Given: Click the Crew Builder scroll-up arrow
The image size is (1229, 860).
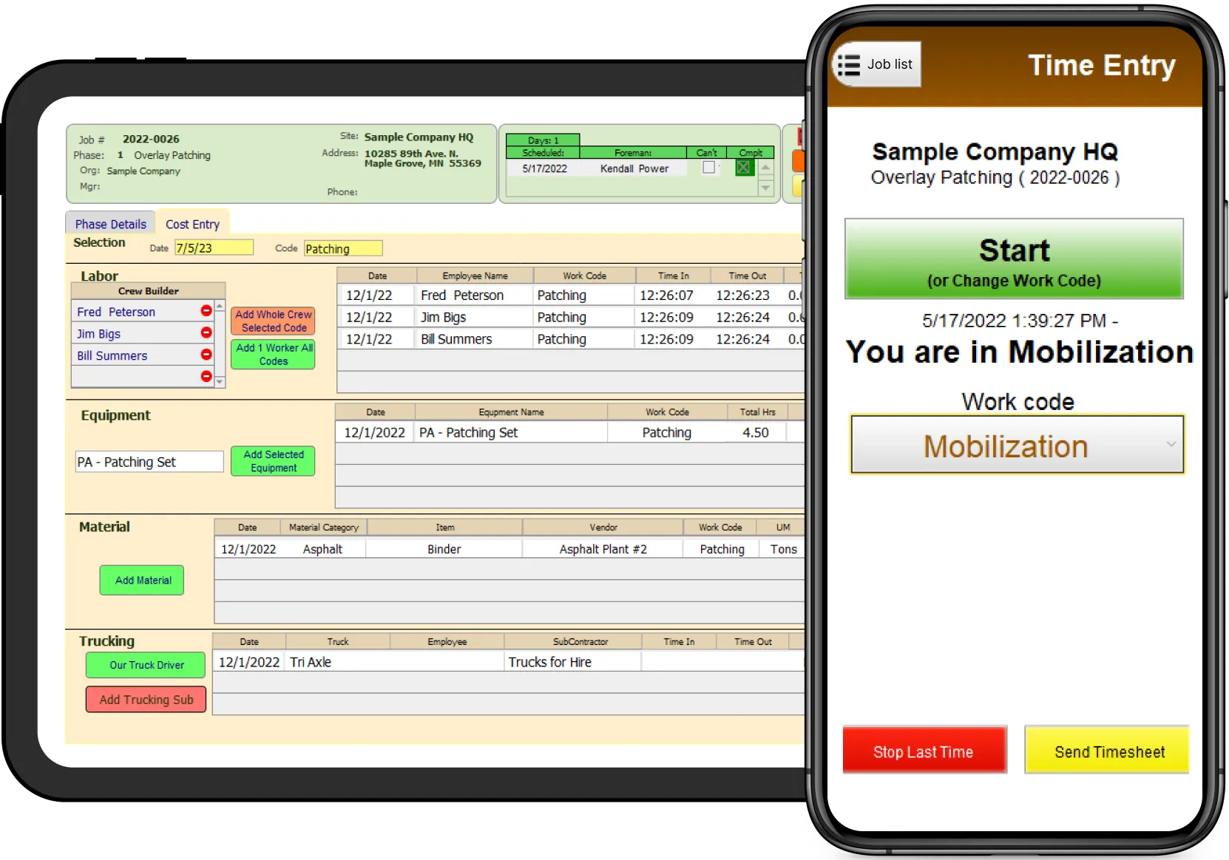Looking at the screenshot, I should (x=220, y=305).
